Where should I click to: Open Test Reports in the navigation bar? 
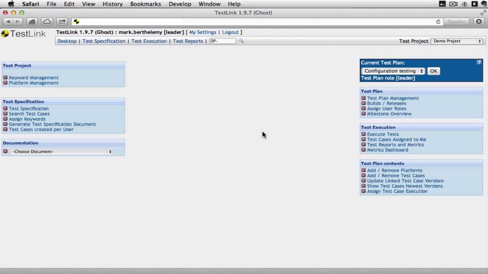click(188, 41)
